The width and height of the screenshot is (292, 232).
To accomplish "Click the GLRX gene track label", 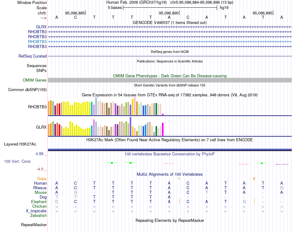I will point(41,27).
